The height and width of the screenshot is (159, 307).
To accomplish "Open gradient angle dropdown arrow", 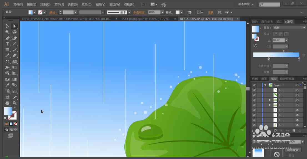I will pos(287,40).
